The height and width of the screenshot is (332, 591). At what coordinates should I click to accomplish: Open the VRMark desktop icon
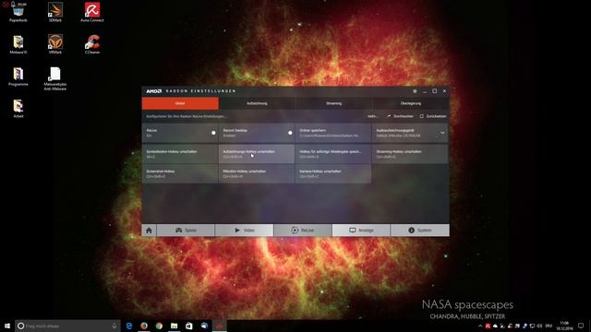point(55,44)
